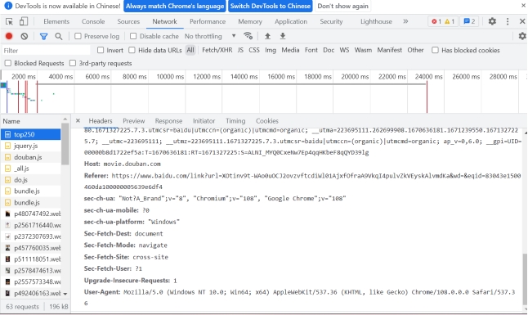This screenshot has height=315, width=528.
Task: Select the jquery.js request row
Action: (x=31, y=146)
